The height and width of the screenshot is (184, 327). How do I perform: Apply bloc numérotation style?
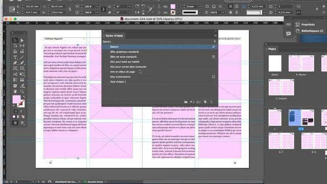tap(160, 77)
